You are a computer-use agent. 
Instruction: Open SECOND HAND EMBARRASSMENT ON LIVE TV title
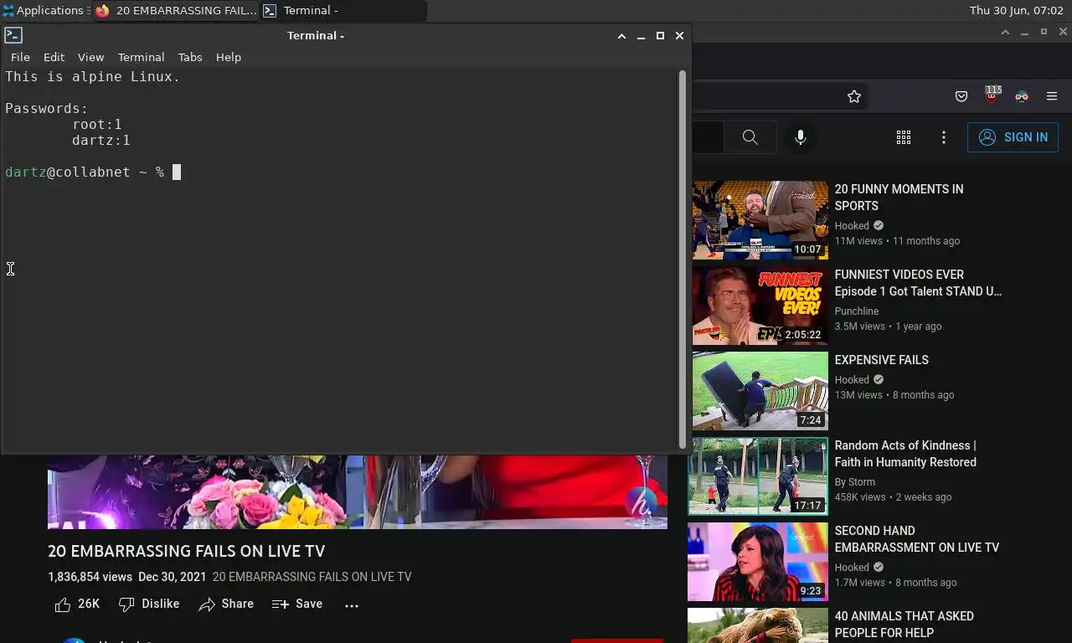pos(916,539)
